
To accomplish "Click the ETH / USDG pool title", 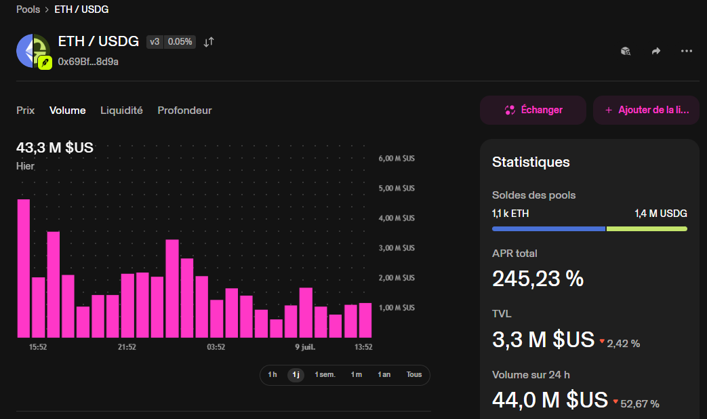I will 98,41.
